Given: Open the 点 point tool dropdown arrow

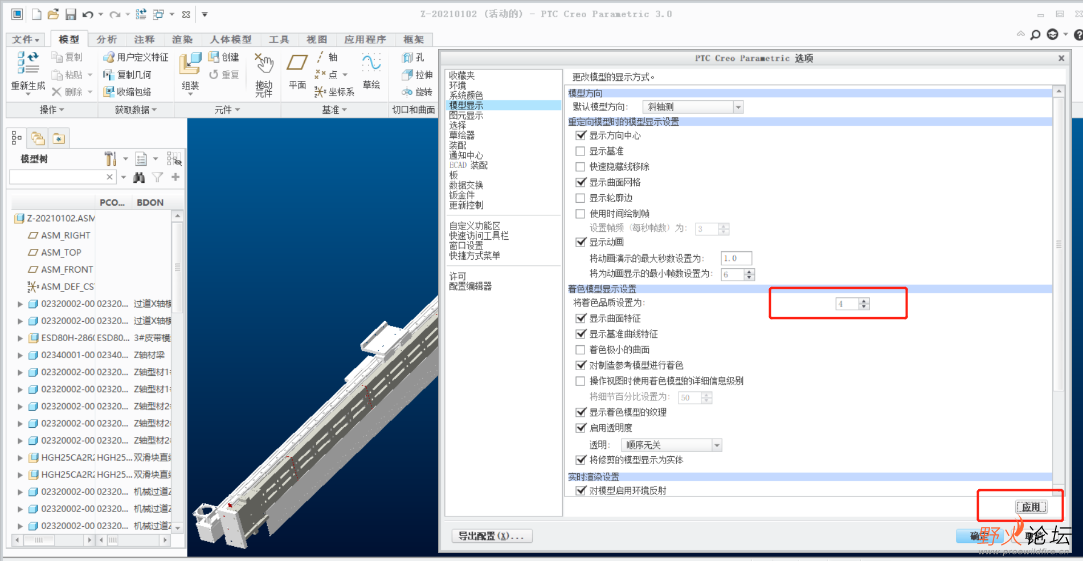Looking at the screenshot, I should (345, 75).
